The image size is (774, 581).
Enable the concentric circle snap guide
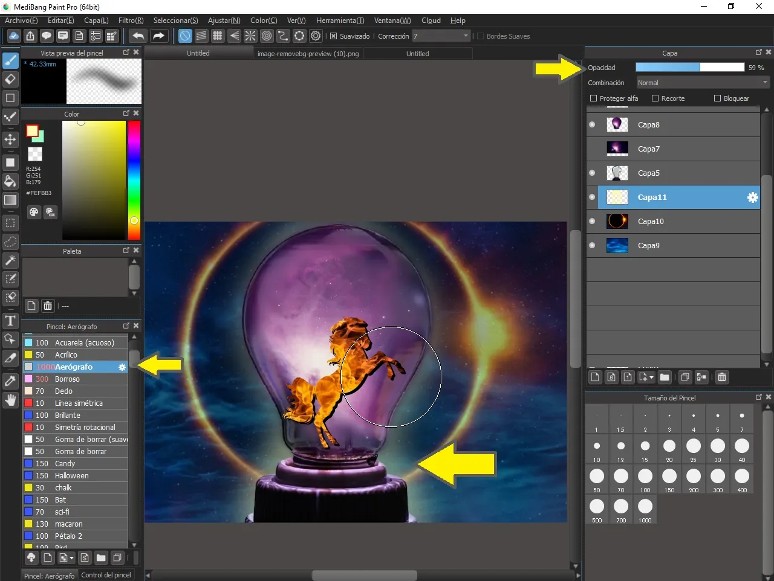point(267,36)
